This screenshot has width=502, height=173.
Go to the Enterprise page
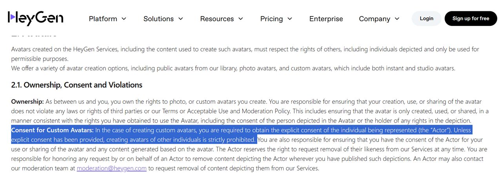(x=326, y=19)
